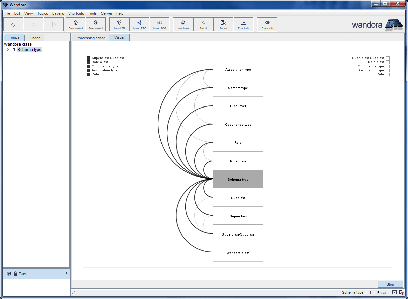Screen dimensions: 408x299
Task: Check the Occurrence type filter box
Action: pyautogui.click(x=387, y=66)
